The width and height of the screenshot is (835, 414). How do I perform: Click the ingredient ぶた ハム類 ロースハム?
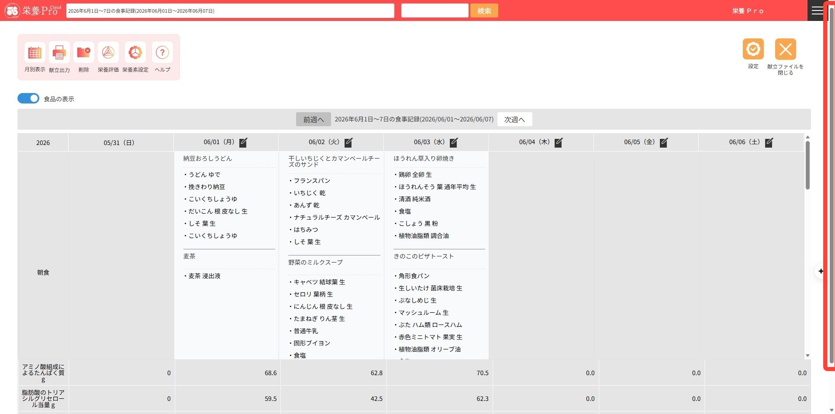click(x=430, y=325)
